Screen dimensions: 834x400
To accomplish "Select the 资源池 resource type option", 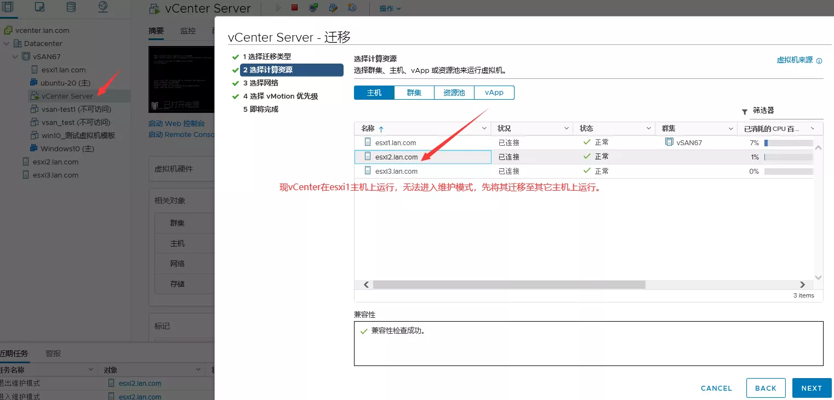I will pos(454,93).
